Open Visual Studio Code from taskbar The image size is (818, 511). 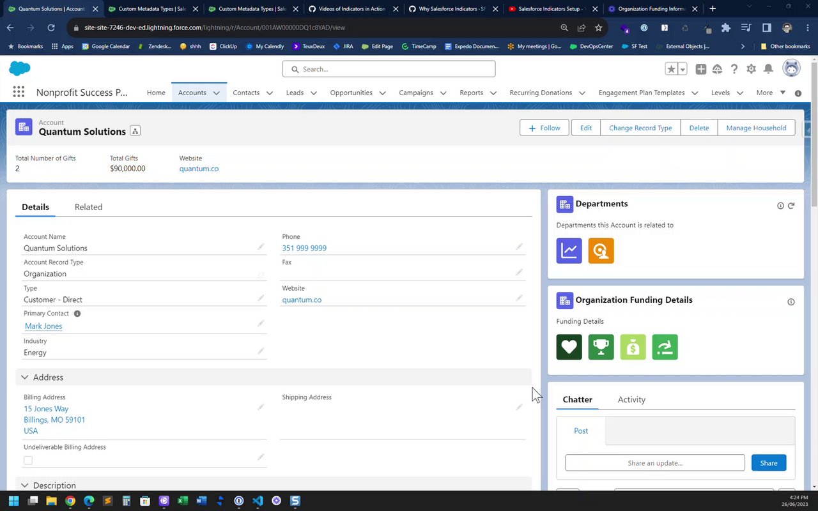coord(258,501)
